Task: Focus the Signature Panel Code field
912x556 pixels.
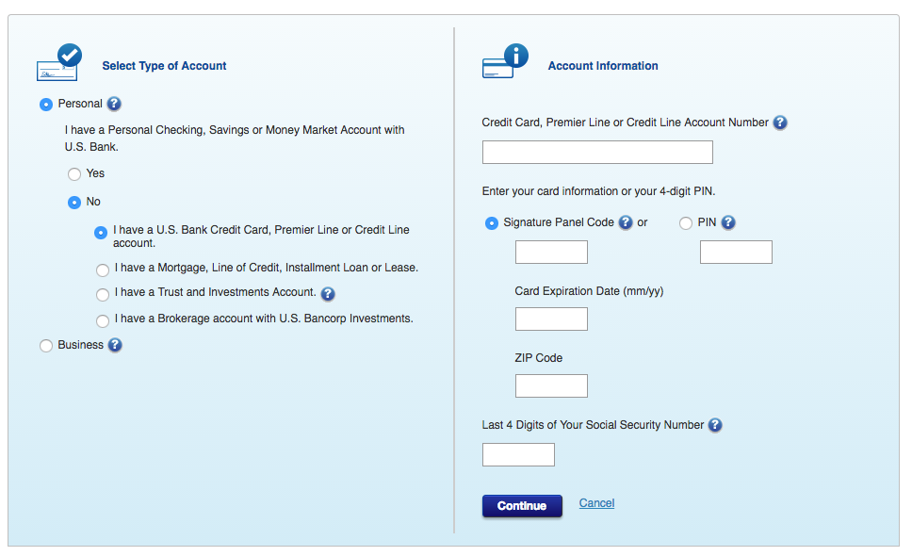Action: point(551,253)
